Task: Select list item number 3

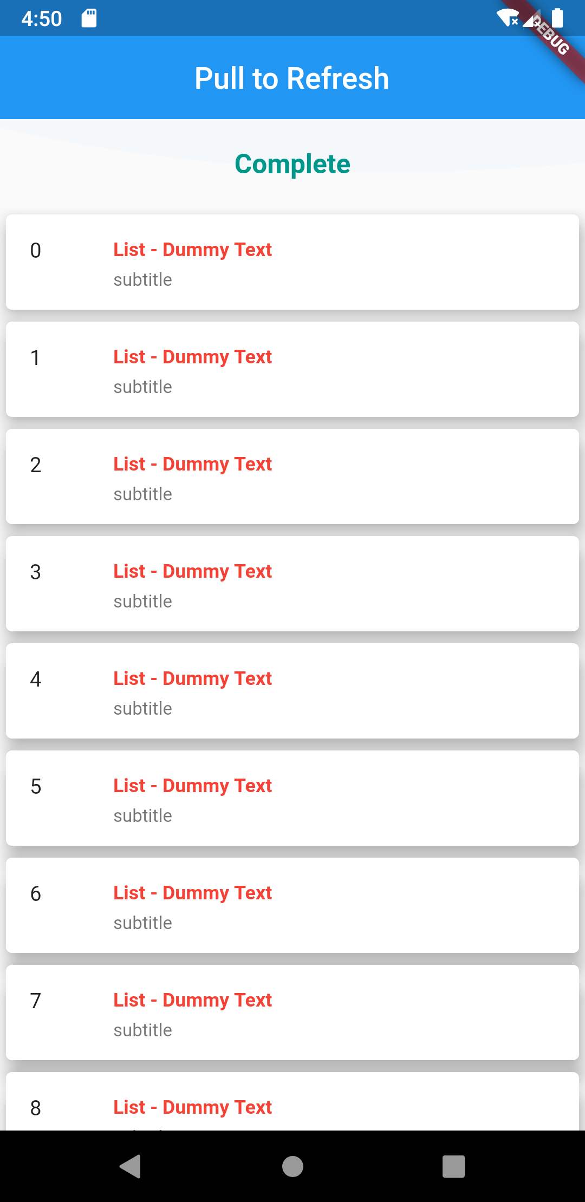Action: (x=36, y=572)
